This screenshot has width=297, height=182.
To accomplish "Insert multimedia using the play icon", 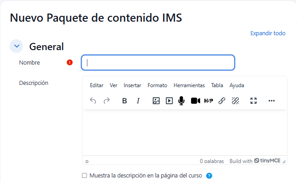I will [169, 101].
